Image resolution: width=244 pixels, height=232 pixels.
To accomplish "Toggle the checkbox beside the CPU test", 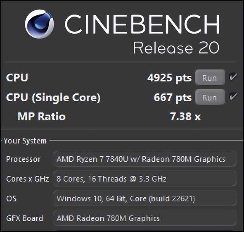I will 233,78.
